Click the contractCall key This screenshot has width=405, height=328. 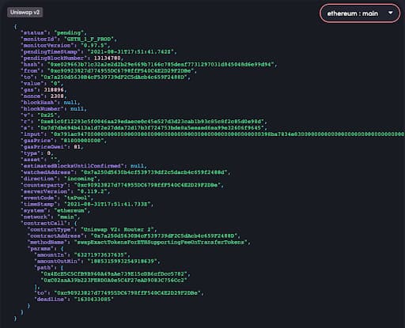point(44,223)
